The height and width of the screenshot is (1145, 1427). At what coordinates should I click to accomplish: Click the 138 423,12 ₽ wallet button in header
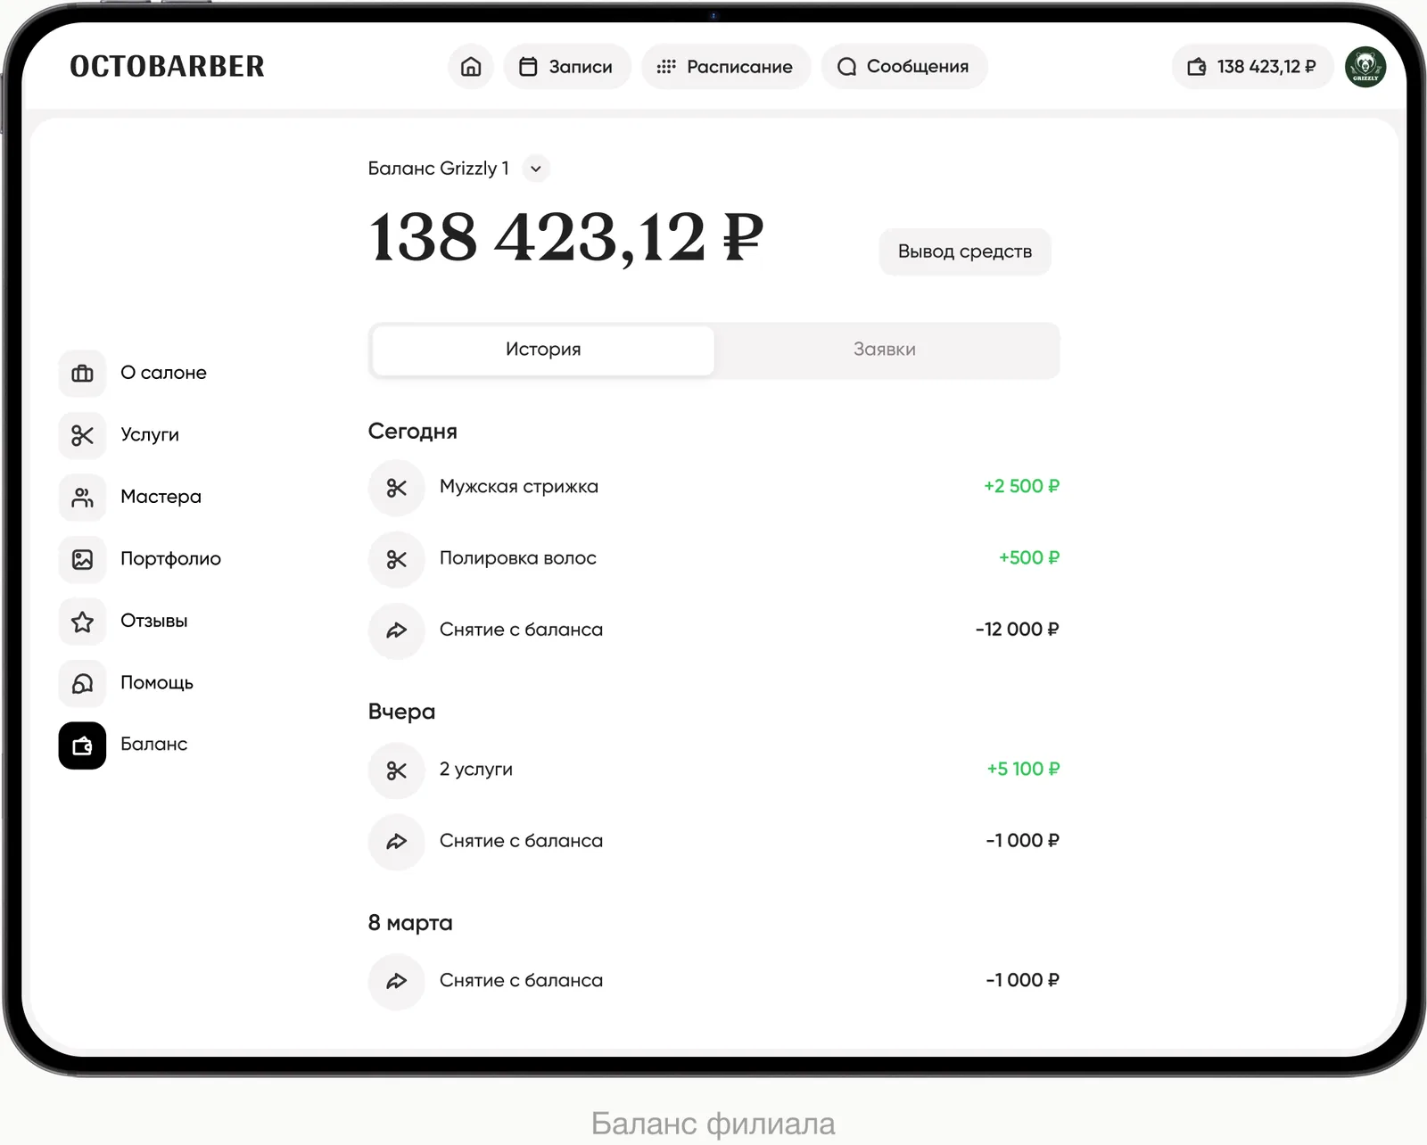[x=1251, y=67]
